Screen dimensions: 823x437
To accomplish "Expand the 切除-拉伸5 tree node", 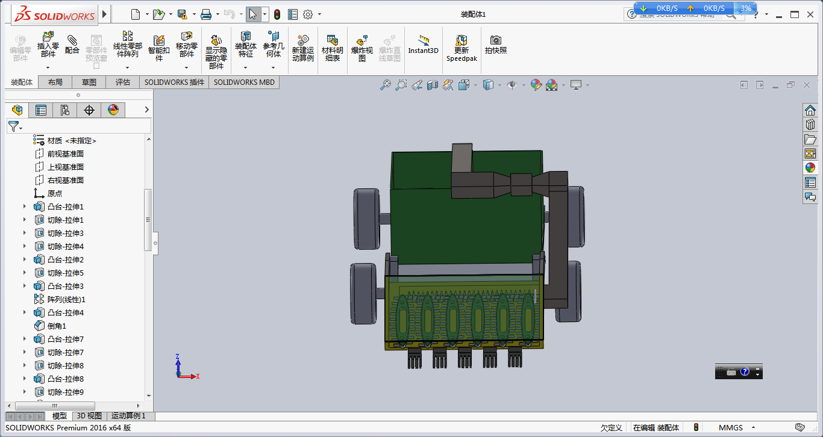I will click(x=25, y=273).
